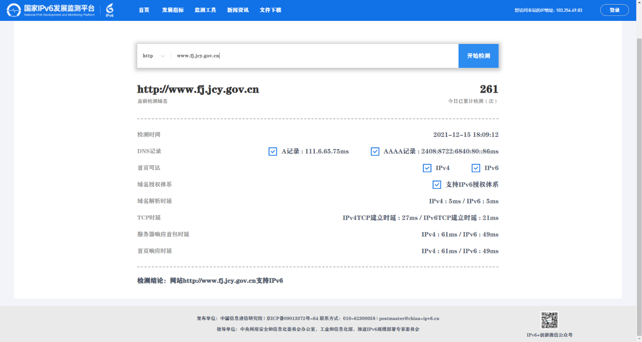642x342 pixels.
Task: Toggle the IPv4 首页可达 checkbox
Action: [427, 168]
